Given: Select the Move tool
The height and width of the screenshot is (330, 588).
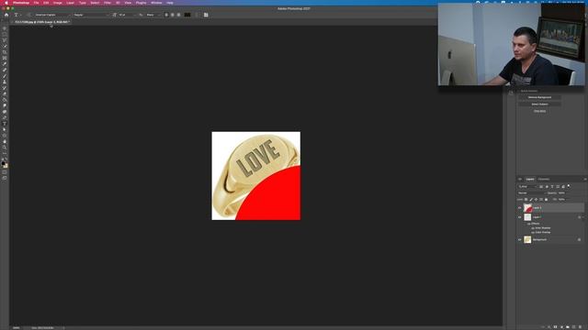Looking at the screenshot, I should coord(5,28).
